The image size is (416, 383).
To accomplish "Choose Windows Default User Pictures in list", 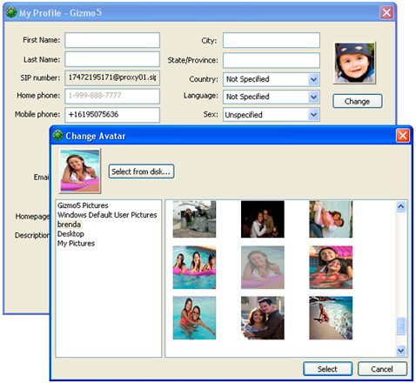I will pos(107,215).
